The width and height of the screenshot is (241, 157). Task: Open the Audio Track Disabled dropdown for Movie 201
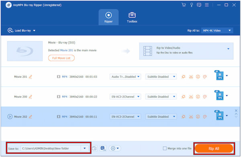point(125,77)
